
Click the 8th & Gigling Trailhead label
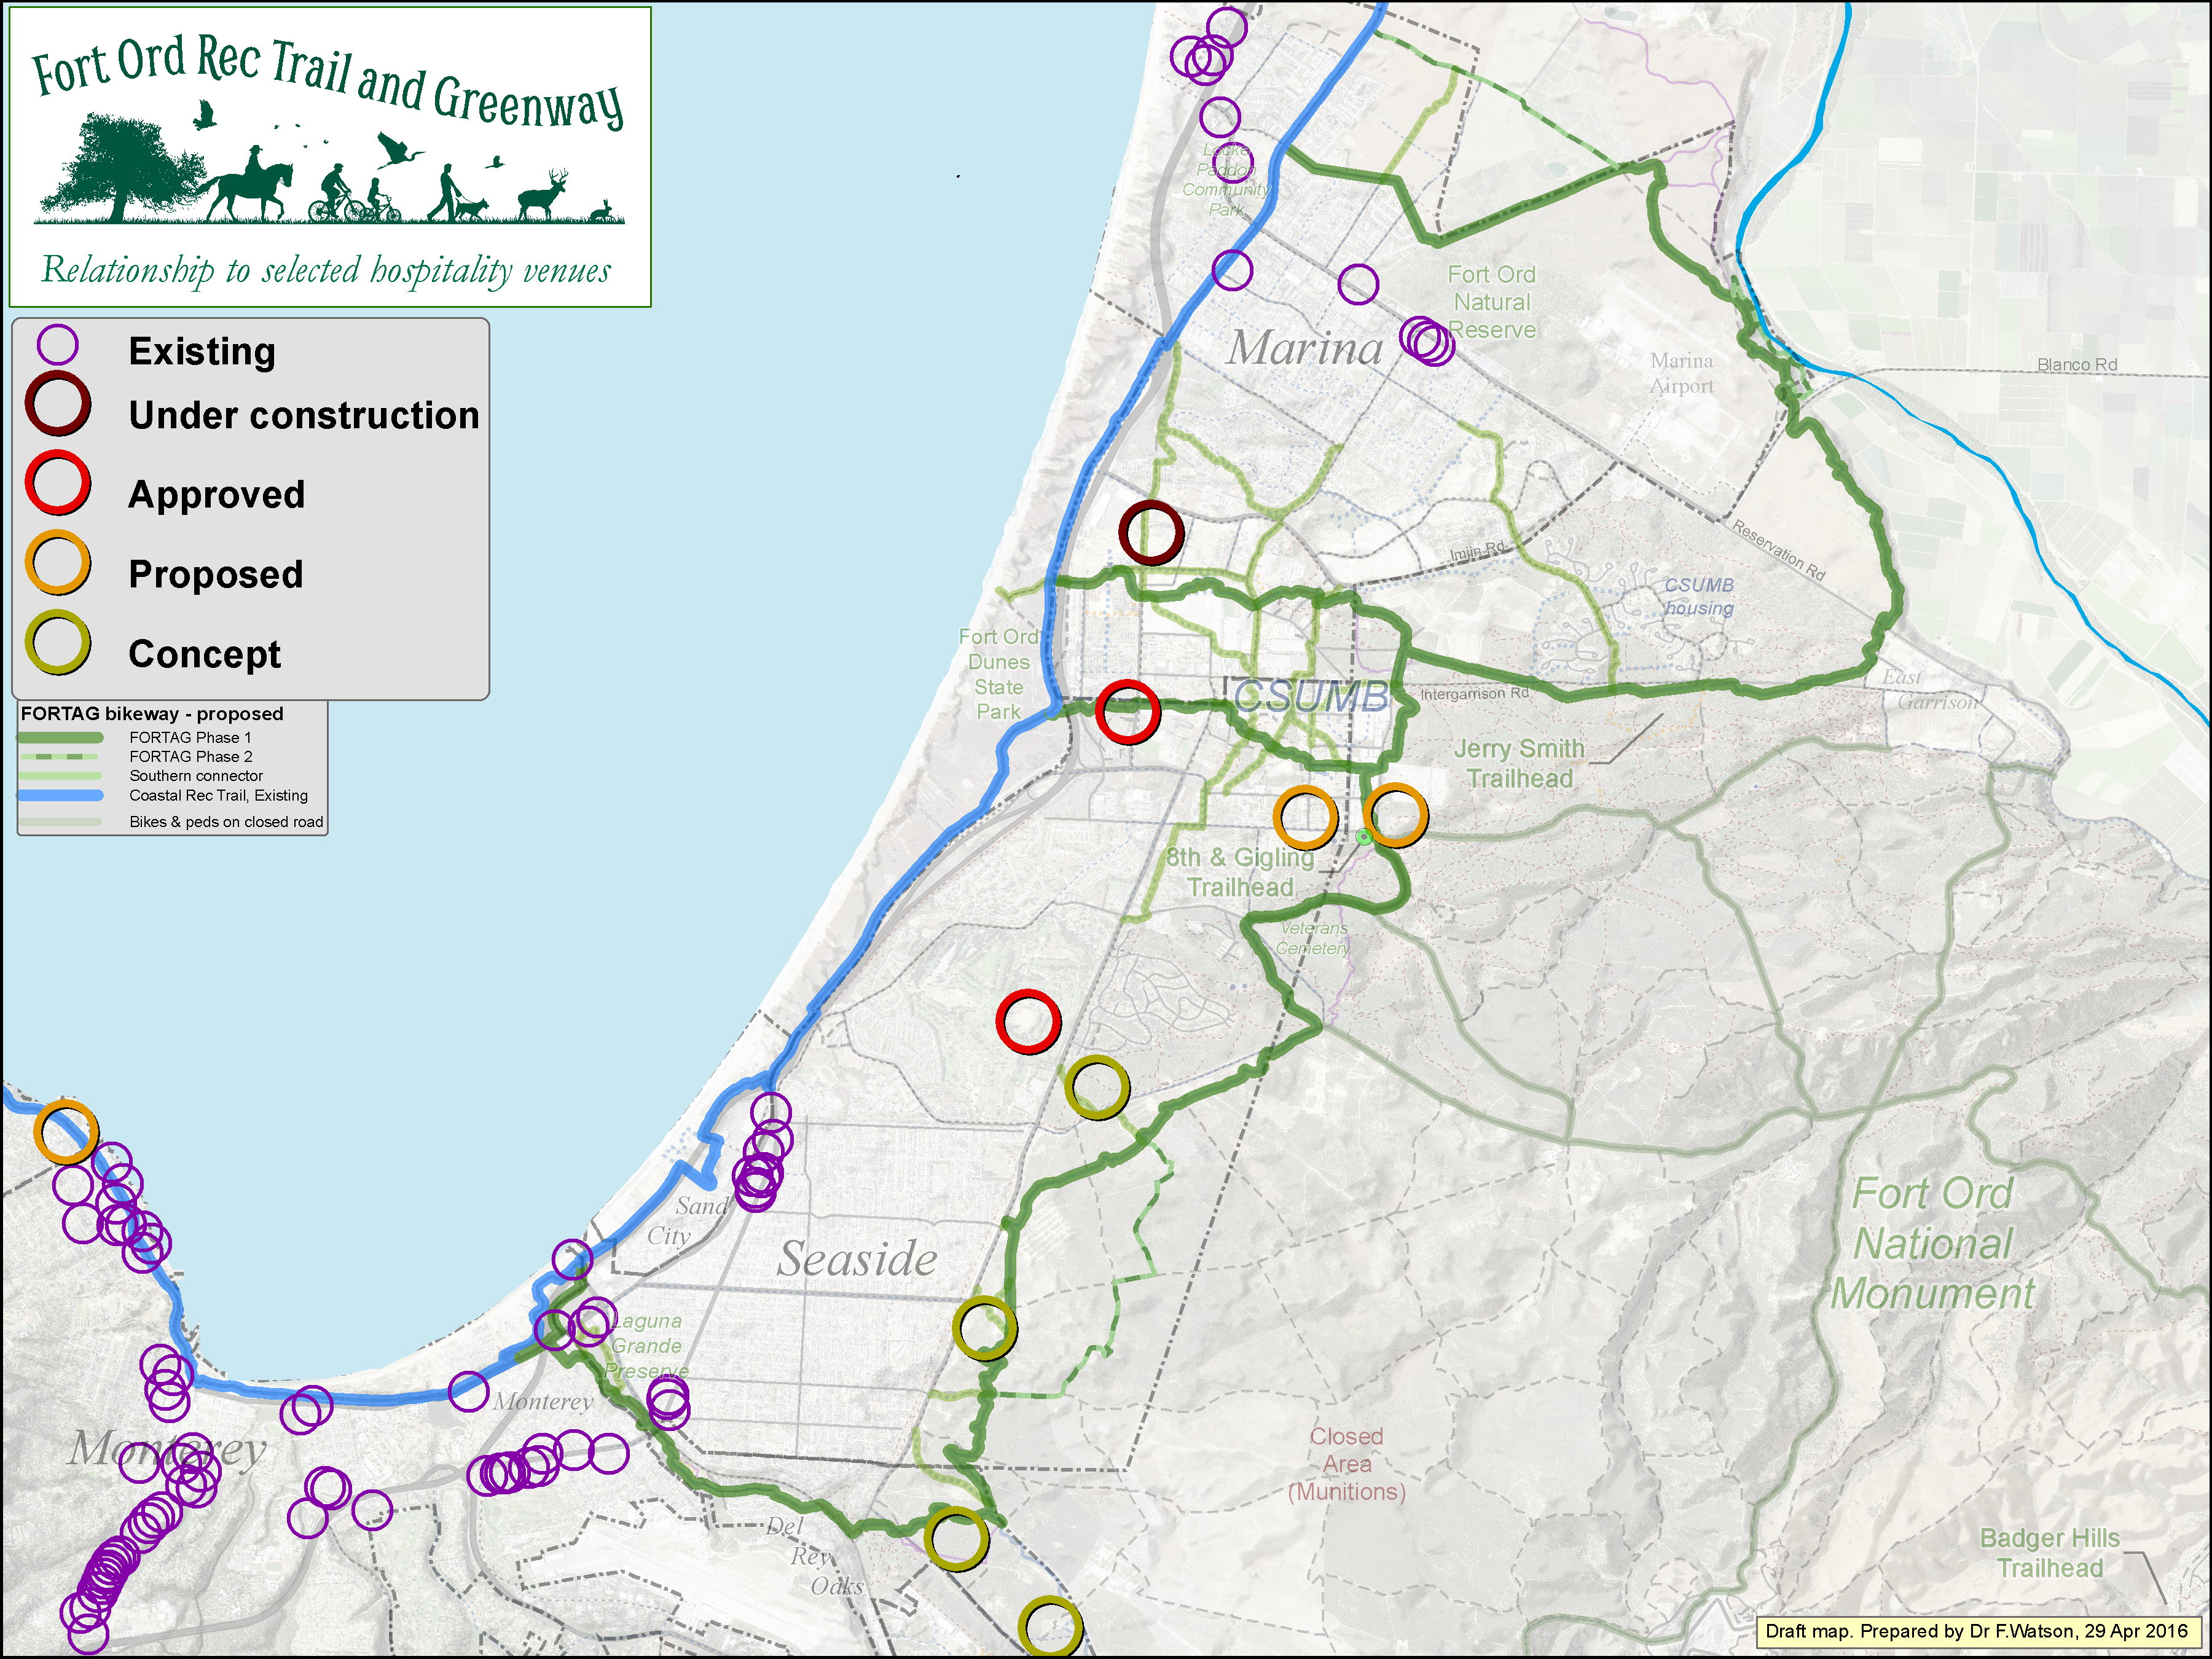click(x=1240, y=872)
